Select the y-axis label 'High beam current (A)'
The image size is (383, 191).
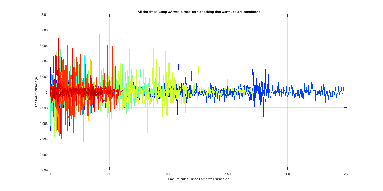pos(36,92)
